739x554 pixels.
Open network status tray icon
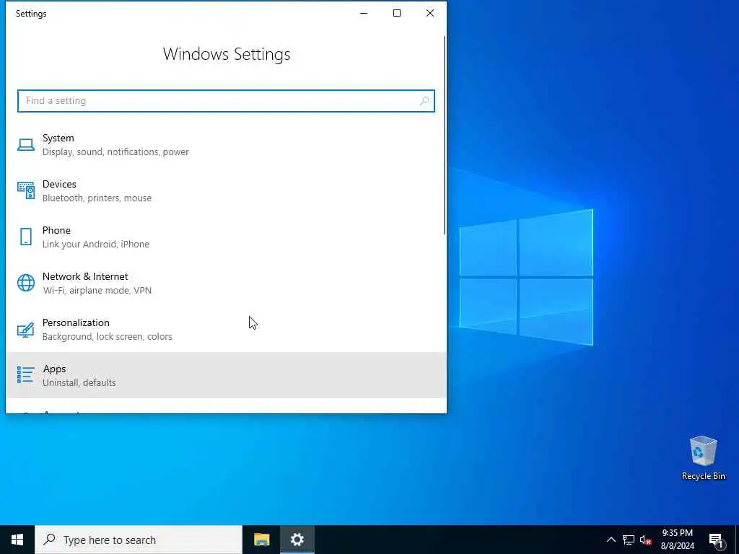(x=629, y=540)
